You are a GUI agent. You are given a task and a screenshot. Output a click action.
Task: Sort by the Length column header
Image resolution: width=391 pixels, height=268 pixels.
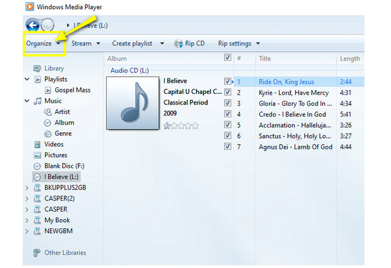point(350,59)
